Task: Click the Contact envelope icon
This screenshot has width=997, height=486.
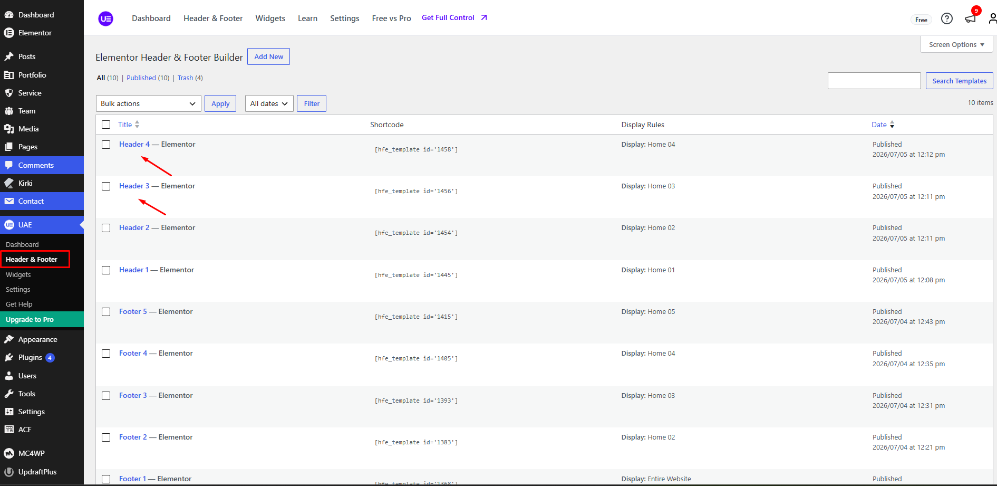Action: tap(9, 201)
